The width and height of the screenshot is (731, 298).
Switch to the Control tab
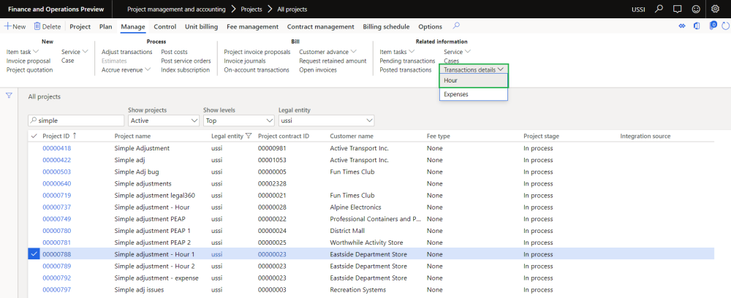[x=164, y=26]
